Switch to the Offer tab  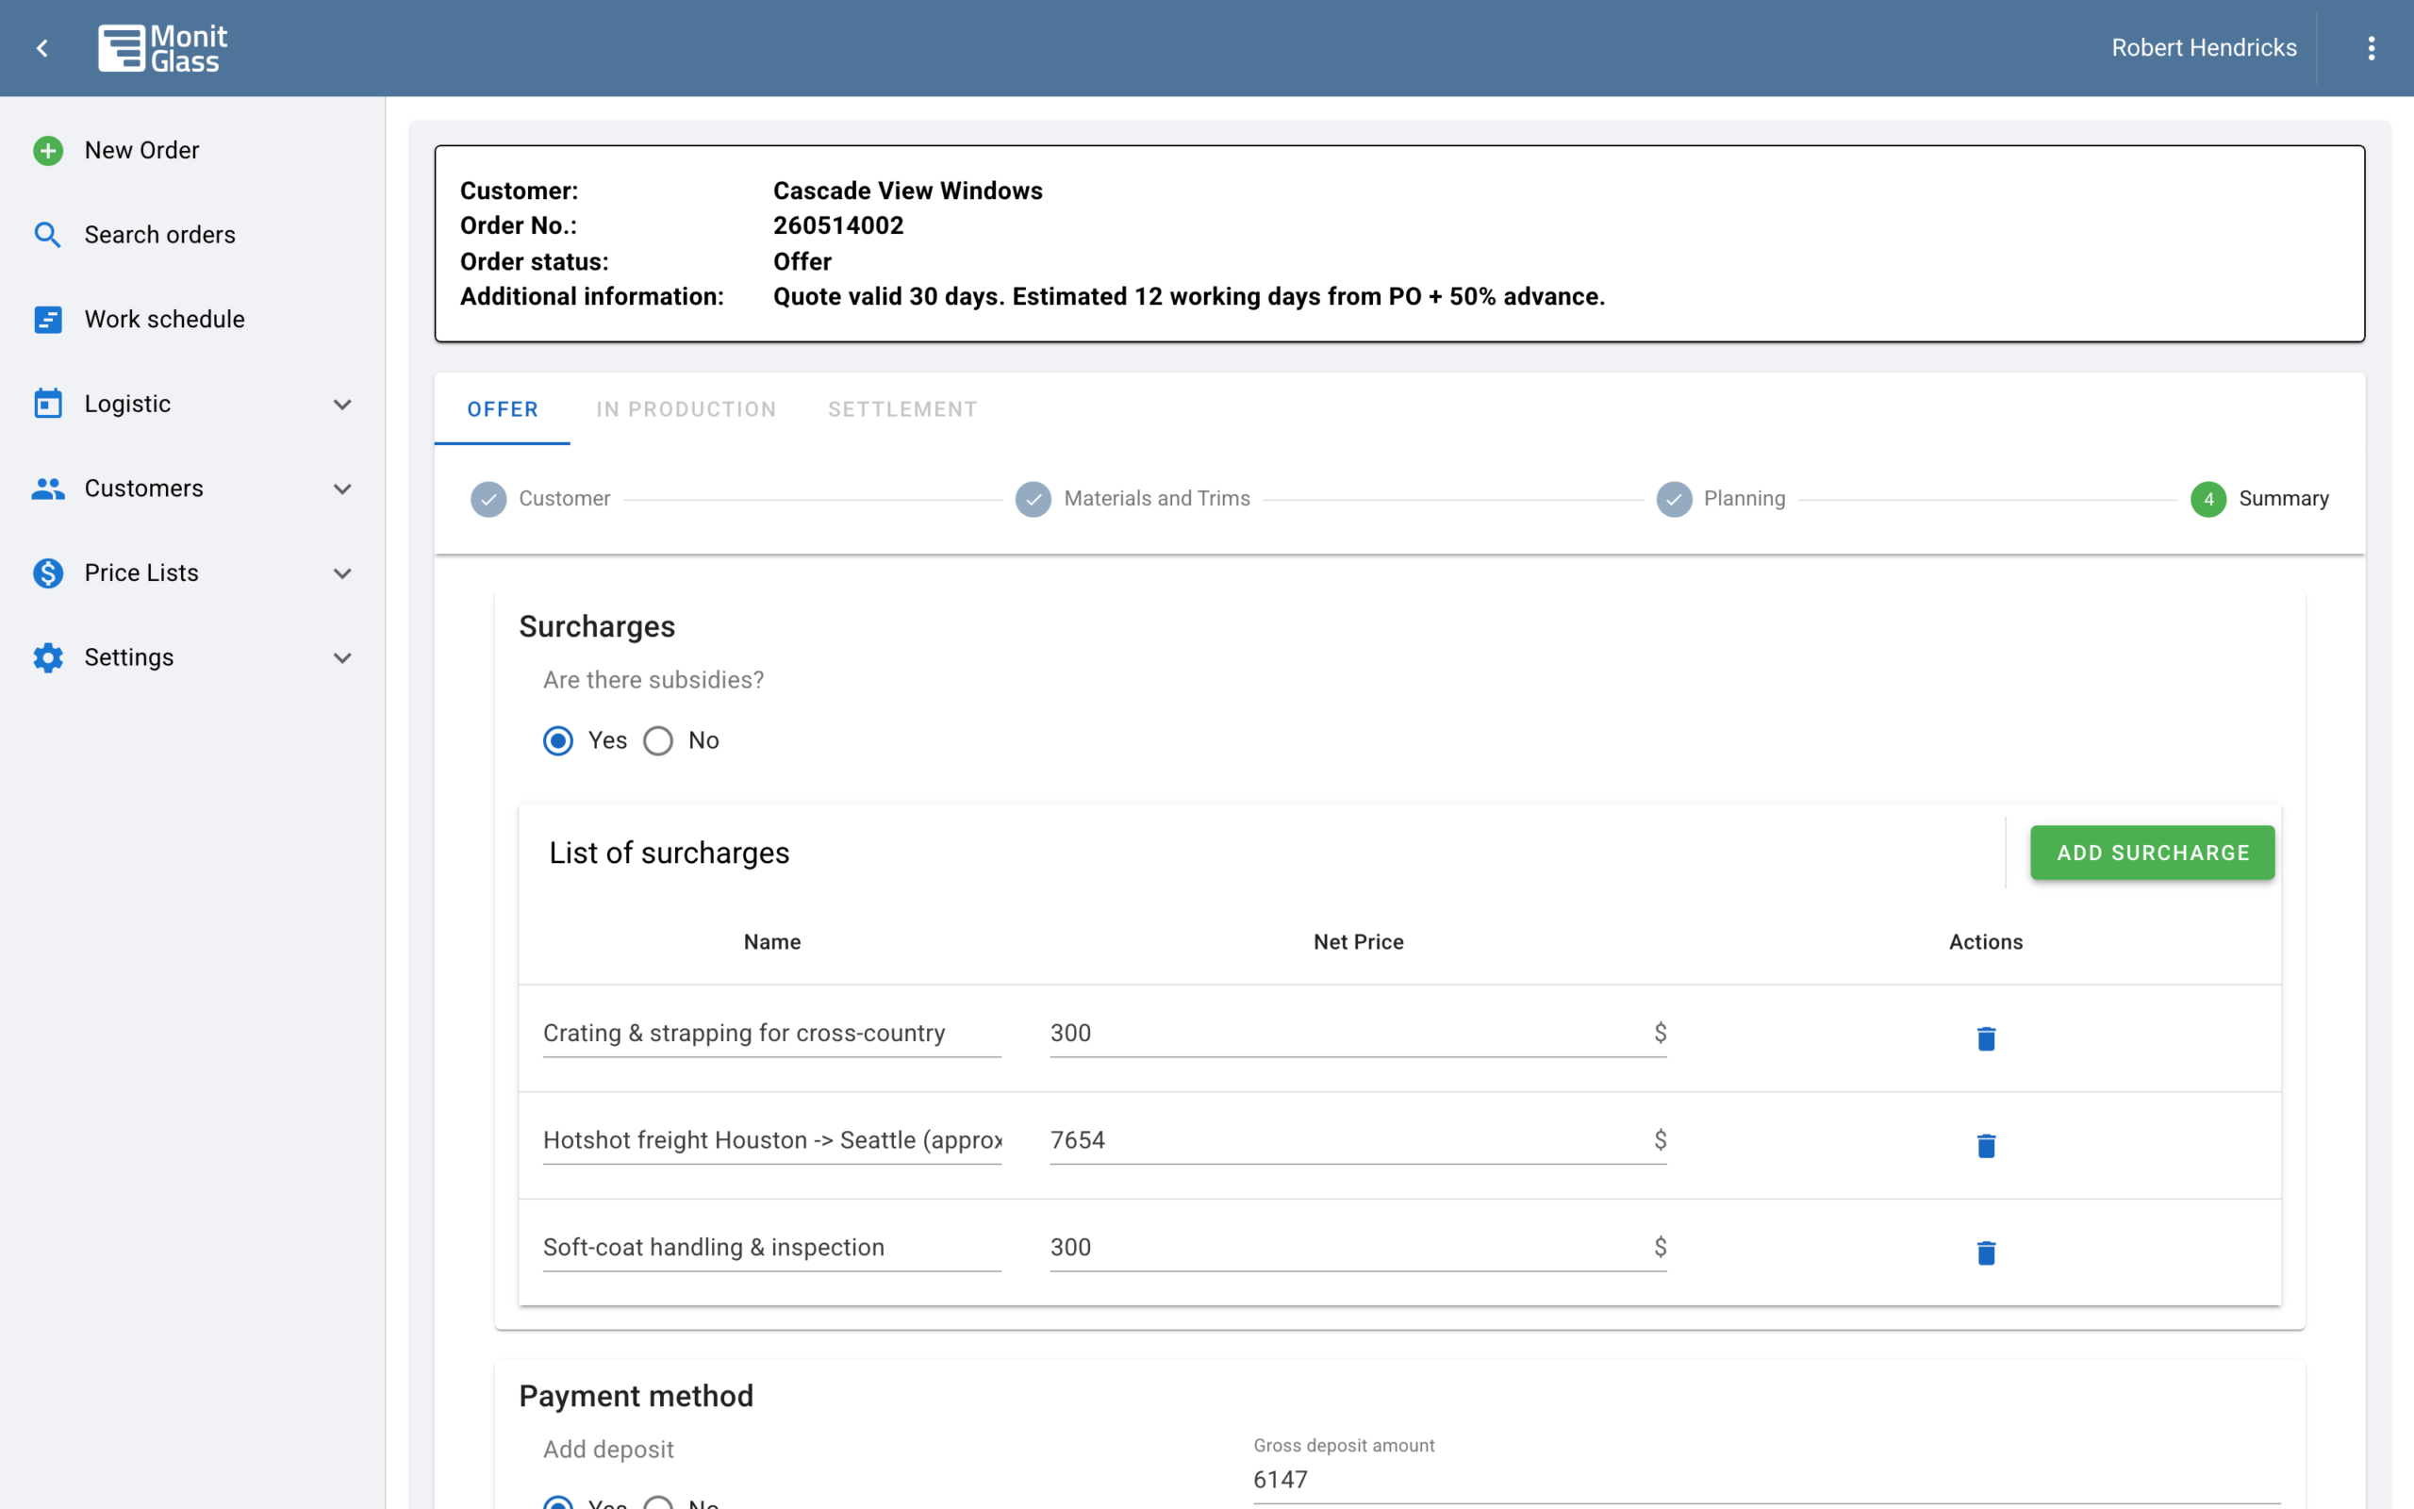[x=503, y=409]
